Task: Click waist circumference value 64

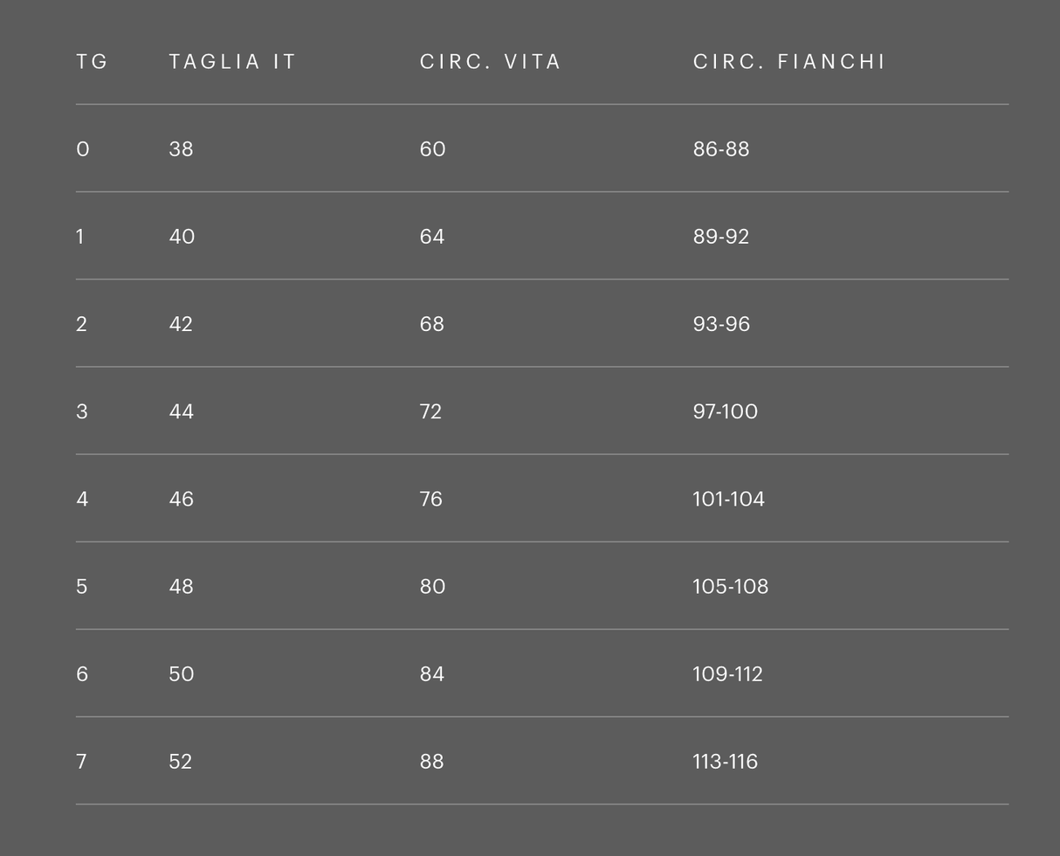Action: (x=432, y=237)
